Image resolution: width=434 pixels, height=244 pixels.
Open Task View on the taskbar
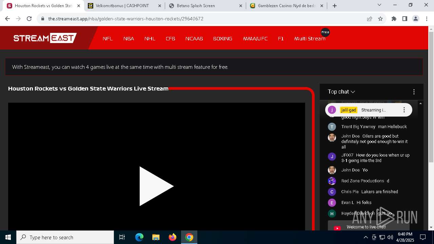(122, 237)
